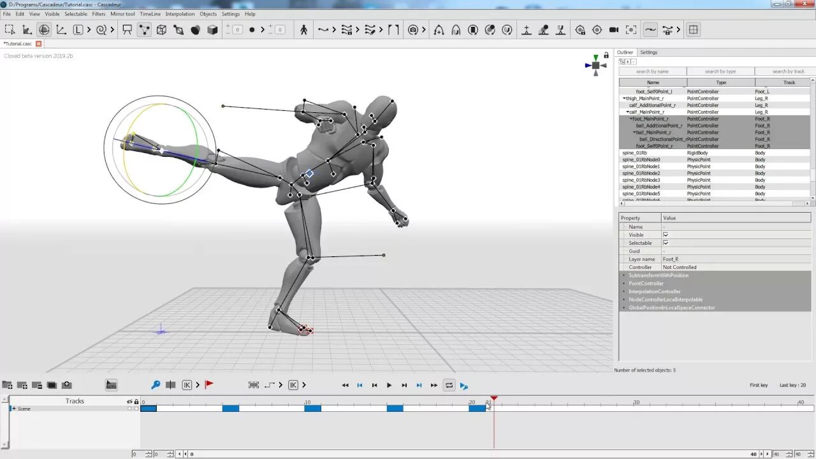This screenshot has width=816, height=459.
Task: Click the Outliner horizontal scrollbar
Action: [714, 203]
